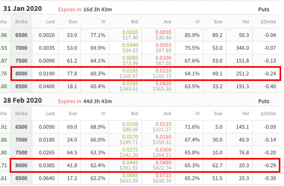284x186 pixels.
Task: Click ask price 0.0420 for Jan 8500 put
Action: click(x=163, y=83)
